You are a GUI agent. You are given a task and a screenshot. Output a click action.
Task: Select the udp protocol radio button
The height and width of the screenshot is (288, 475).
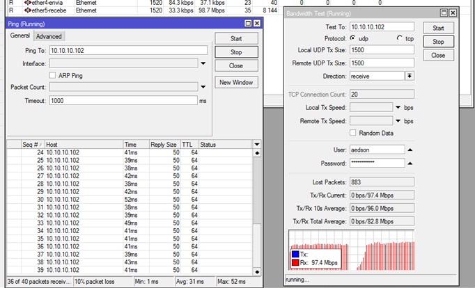[352, 38]
